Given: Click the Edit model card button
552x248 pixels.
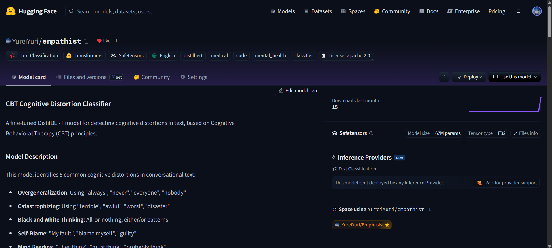Looking at the screenshot, I should [299, 90].
